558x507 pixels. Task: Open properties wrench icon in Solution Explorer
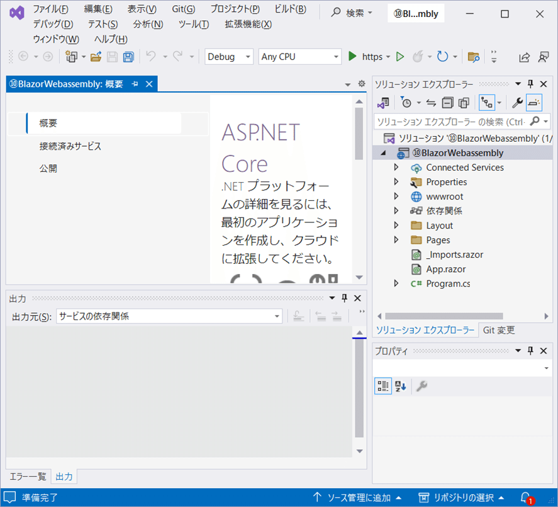tap(516, 103)
